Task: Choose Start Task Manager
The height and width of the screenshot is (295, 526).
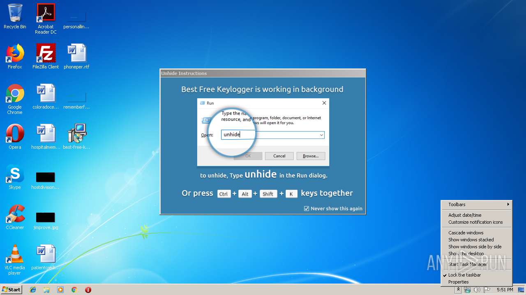Action: pyautogui.click(x=477, y=264)
